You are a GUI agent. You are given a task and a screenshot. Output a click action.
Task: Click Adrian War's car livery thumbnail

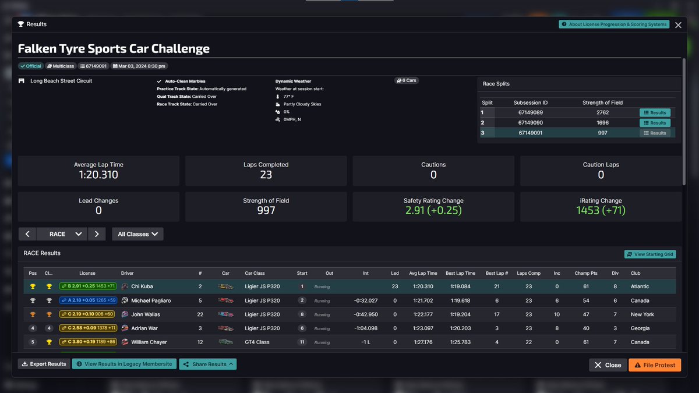(x=226, y=328)
